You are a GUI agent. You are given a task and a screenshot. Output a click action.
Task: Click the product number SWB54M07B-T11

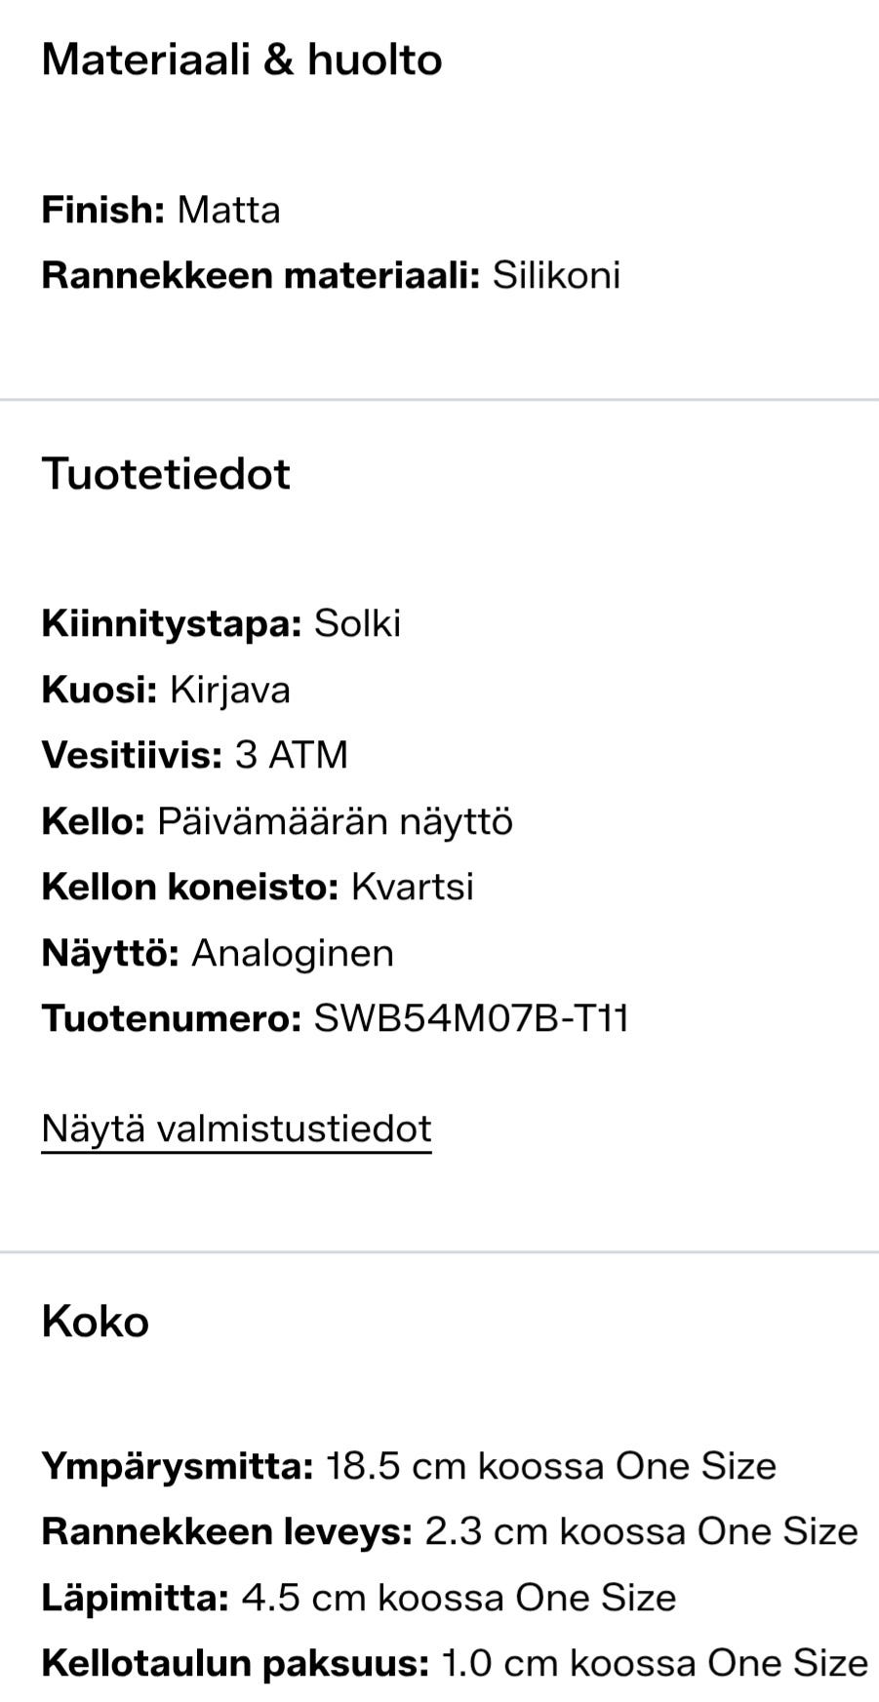(470, 1018)
